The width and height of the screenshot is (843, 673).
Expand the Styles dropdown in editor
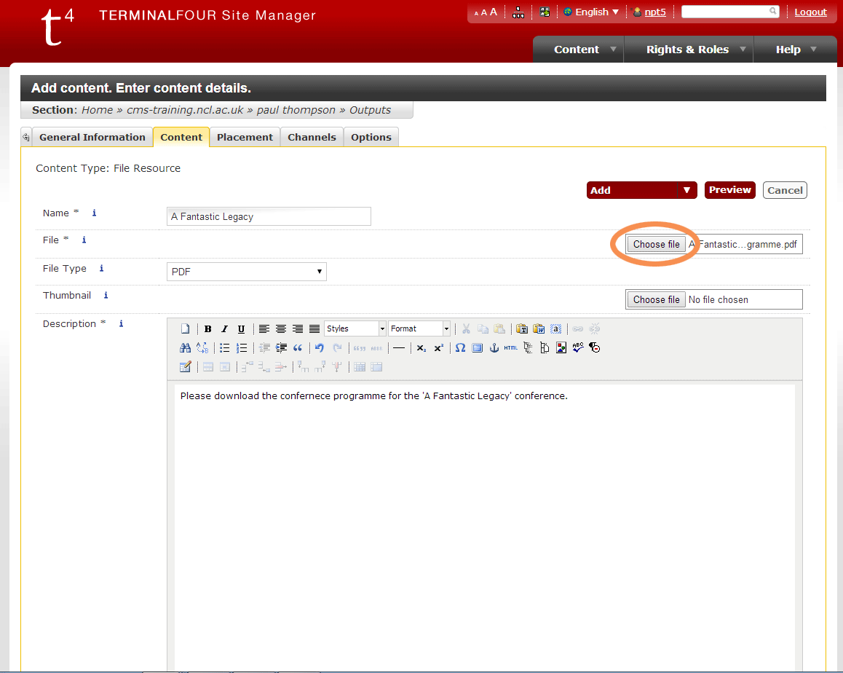(x=355, y=329)
